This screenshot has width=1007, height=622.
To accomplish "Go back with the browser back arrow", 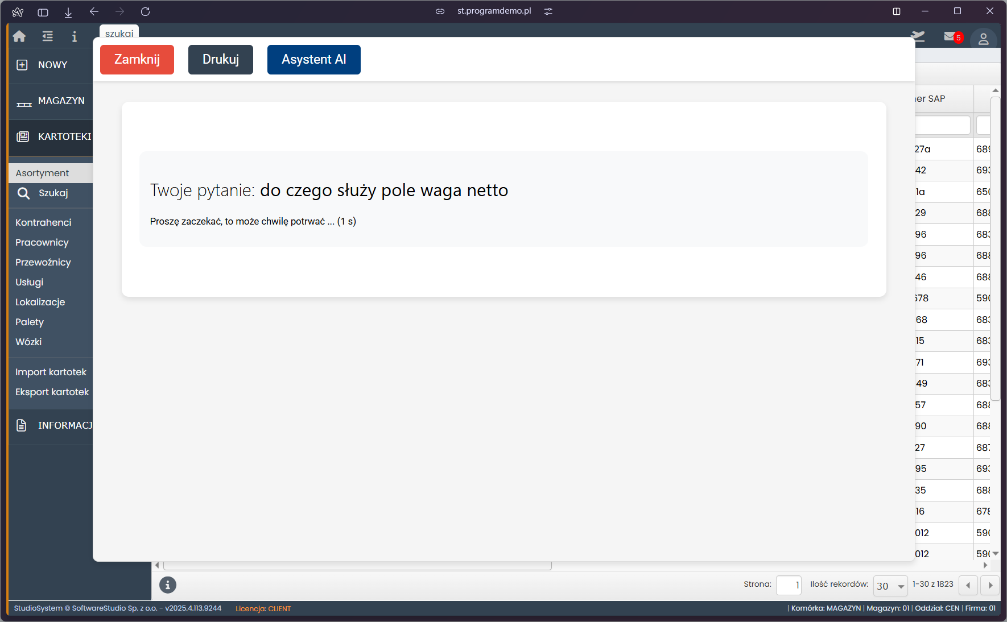I will pos(94,11).
